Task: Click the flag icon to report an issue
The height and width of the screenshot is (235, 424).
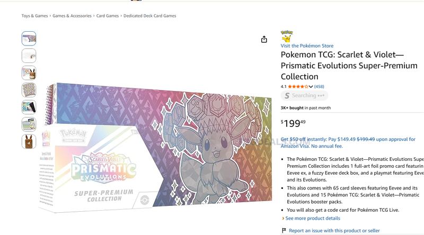Action: (284, 230)
